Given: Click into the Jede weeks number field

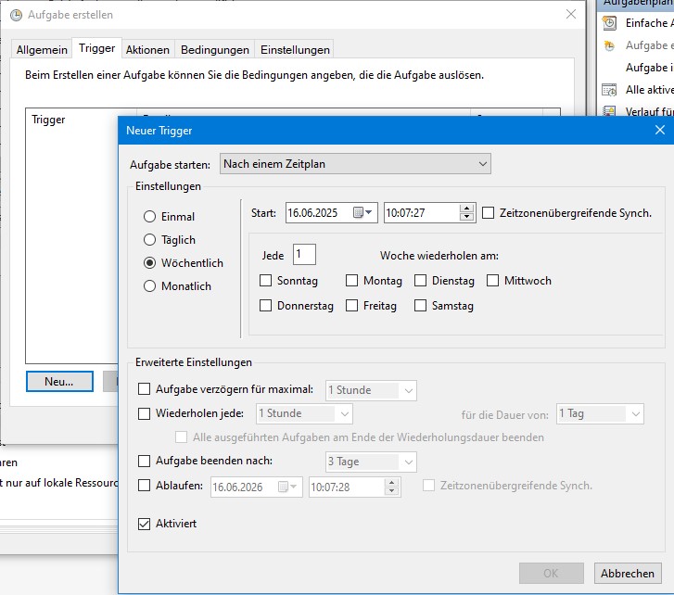Looking at the screenshot, I should 304,254.
